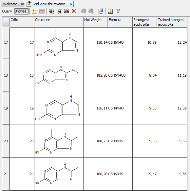The image size is (190, 191).
Task: Click formula cell C6H6N4S
Action: click(x=120, y=174)
